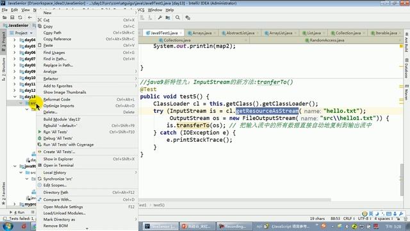Open the Help menu in menu bar

click(x=169, y=10)
